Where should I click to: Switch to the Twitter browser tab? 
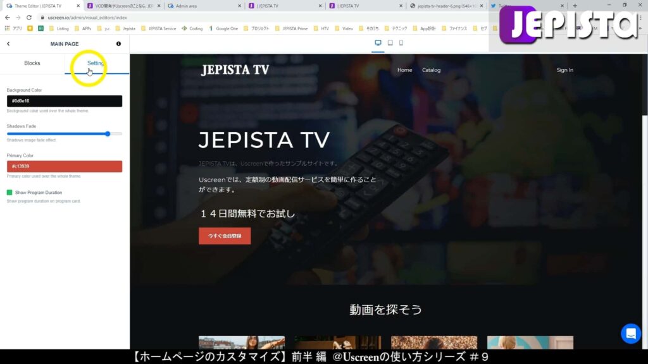[x=526, y=6]
